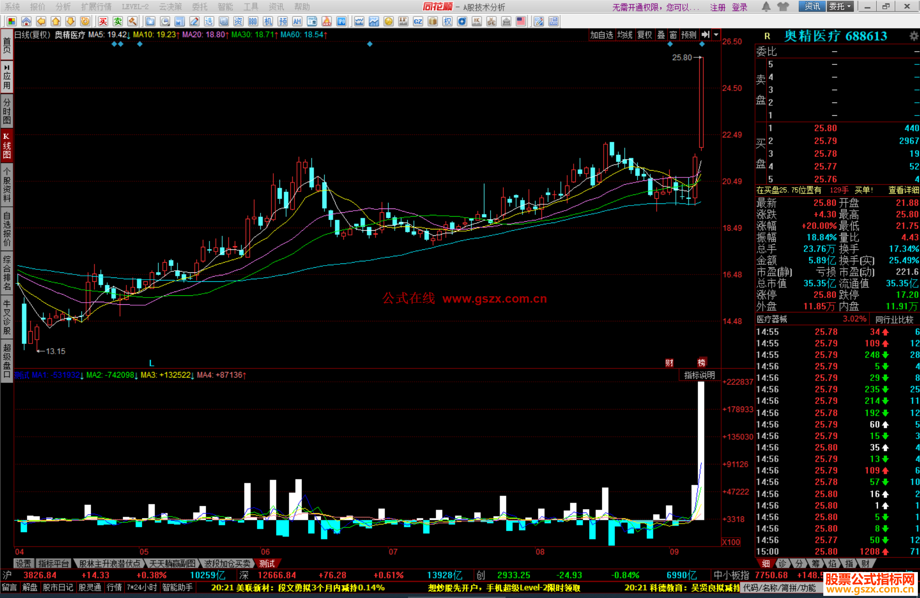
Task: Open the 分析 menu
Action: click(63, 7)
